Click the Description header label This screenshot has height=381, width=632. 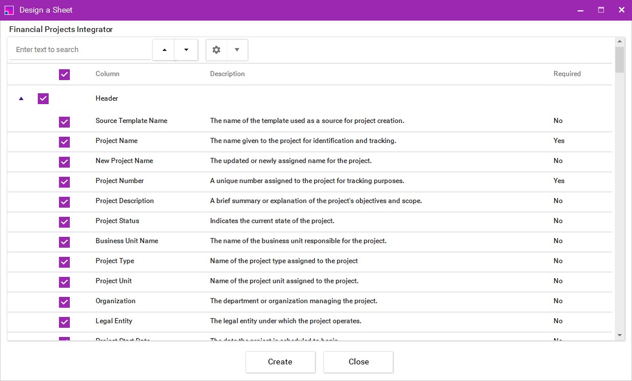[x=227, y=74]
